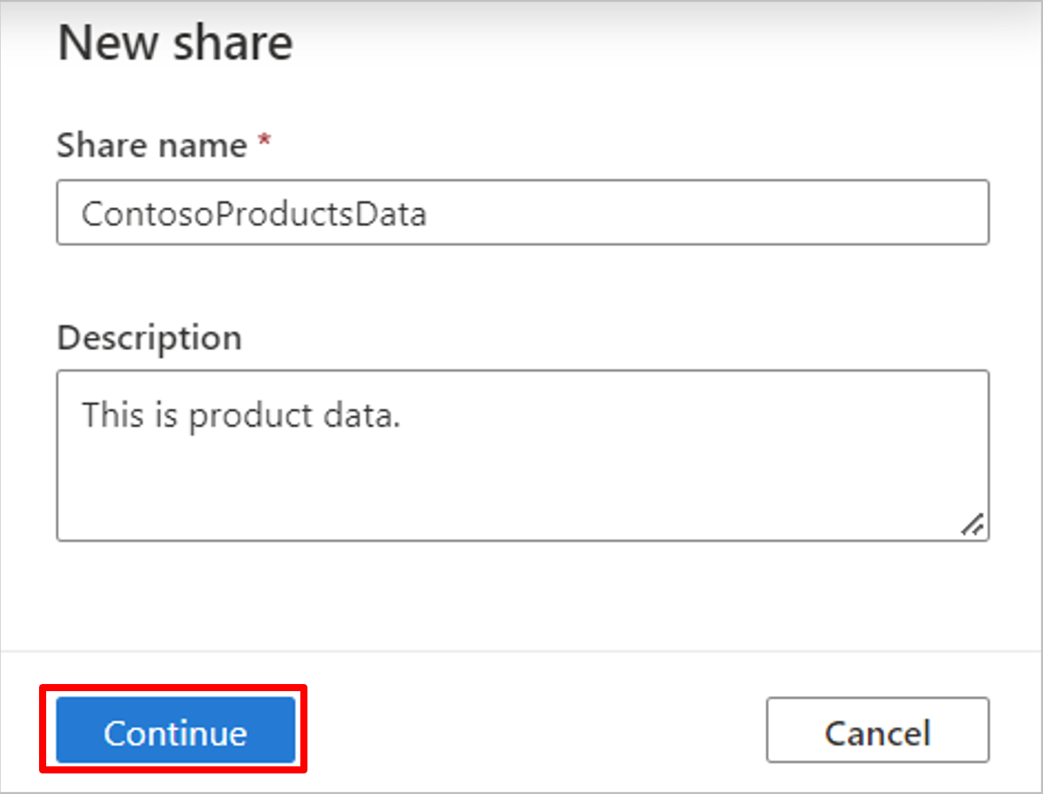The image size is (1043, 794).
Task: Click the divider line above the buttons
Action: pyautogui.click(x=521, y=651)
